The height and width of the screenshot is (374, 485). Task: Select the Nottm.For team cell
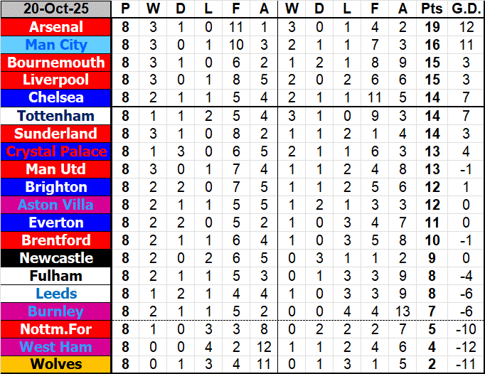point(56,329)
